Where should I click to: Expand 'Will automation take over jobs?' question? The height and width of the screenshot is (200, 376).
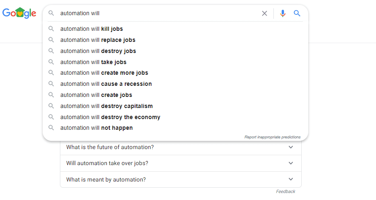pos(291,163)
